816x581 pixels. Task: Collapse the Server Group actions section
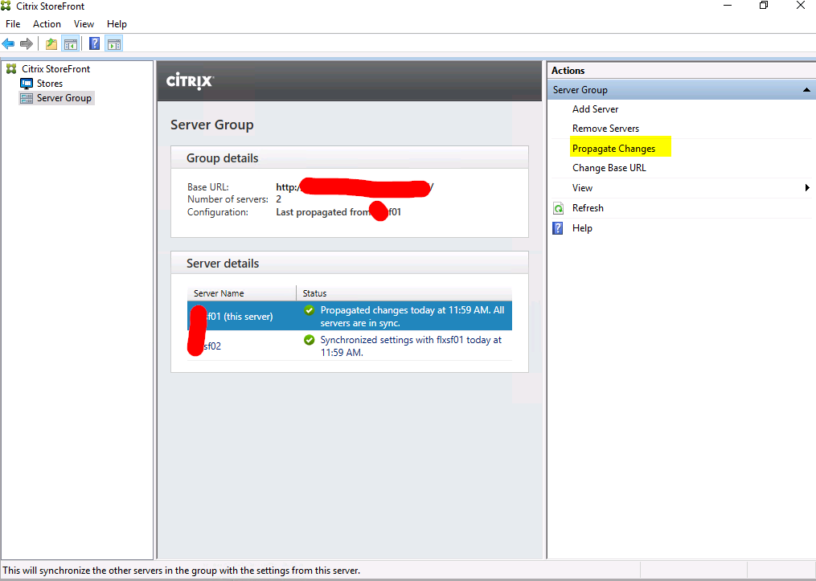[806, 89]
